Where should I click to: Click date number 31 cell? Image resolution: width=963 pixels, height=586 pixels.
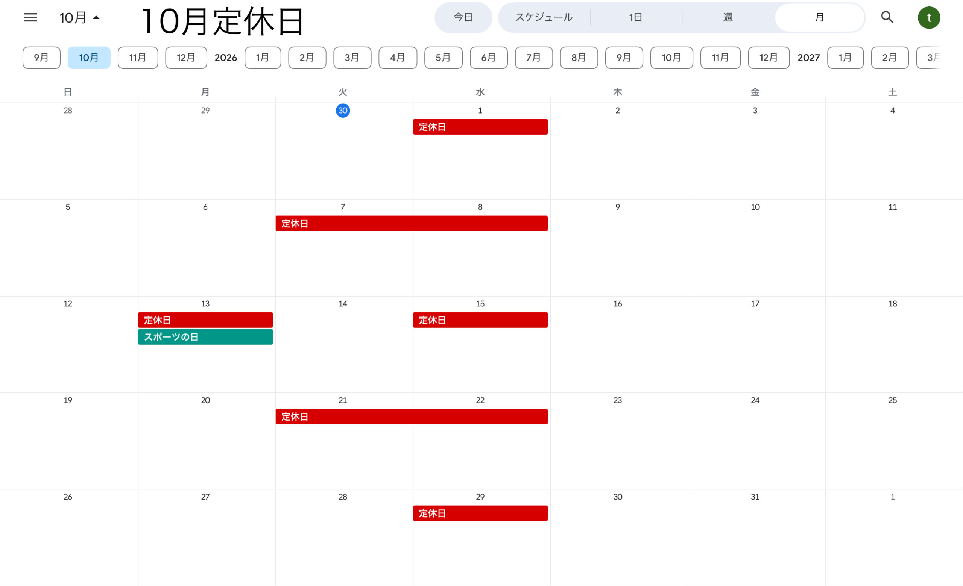755,497
